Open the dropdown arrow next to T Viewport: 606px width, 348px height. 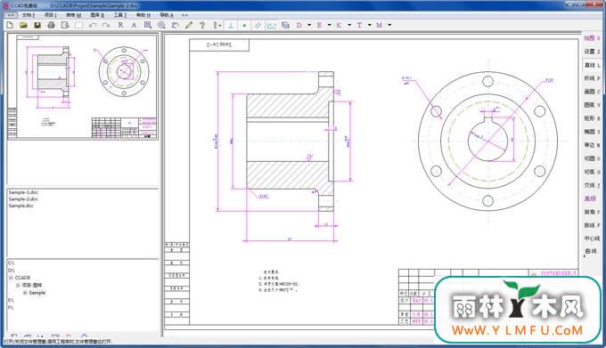coord(370,25)
